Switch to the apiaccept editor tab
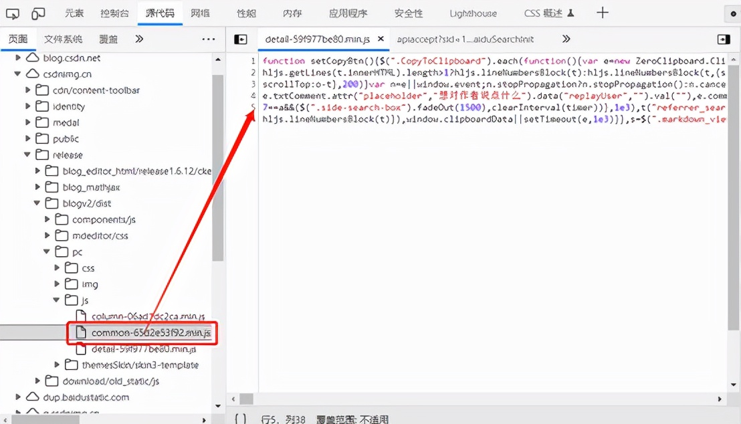This screenshot has width=741, height=424. tap(465, 39)
